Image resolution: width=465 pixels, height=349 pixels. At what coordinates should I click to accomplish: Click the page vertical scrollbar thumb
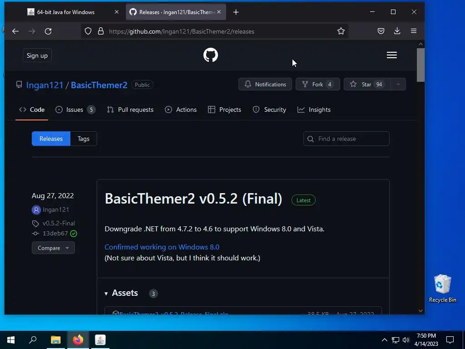pyautogui.click(x=420, y=65)
